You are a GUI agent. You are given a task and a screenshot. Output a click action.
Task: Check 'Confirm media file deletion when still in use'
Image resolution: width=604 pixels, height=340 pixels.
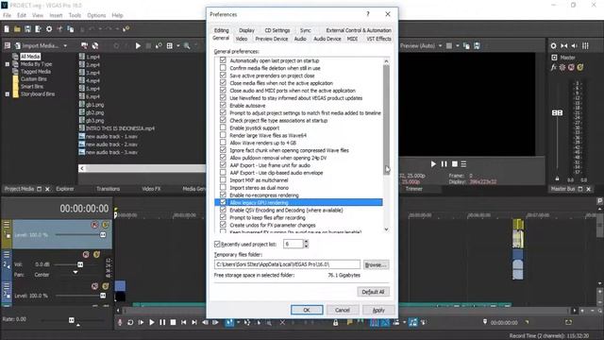(x=223, y=68)
